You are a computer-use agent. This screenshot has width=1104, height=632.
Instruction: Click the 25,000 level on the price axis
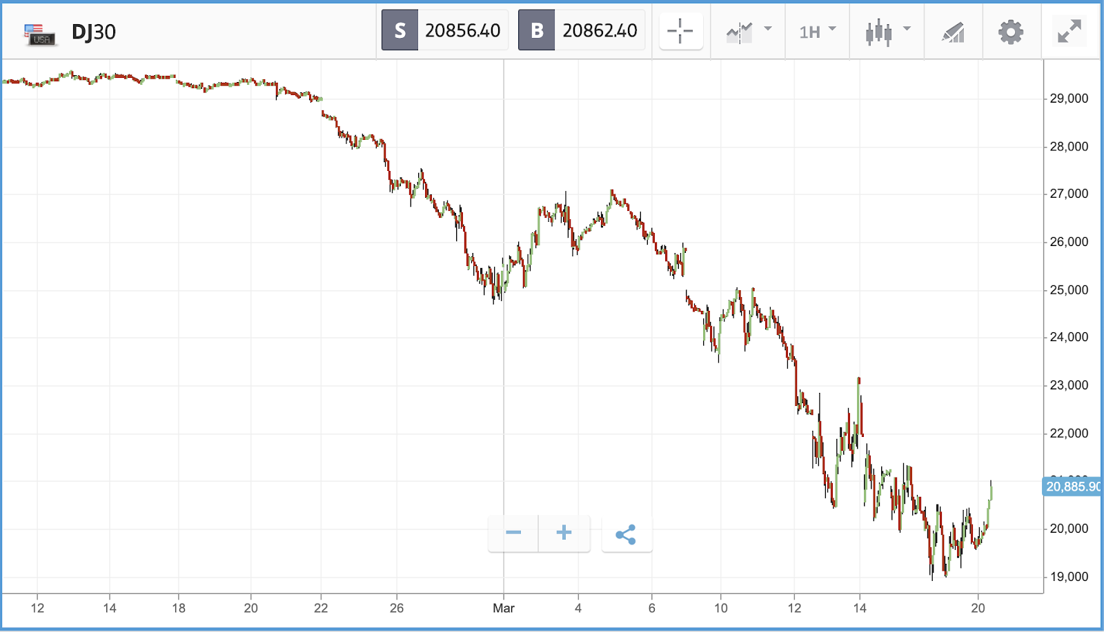coord(1069,289)
